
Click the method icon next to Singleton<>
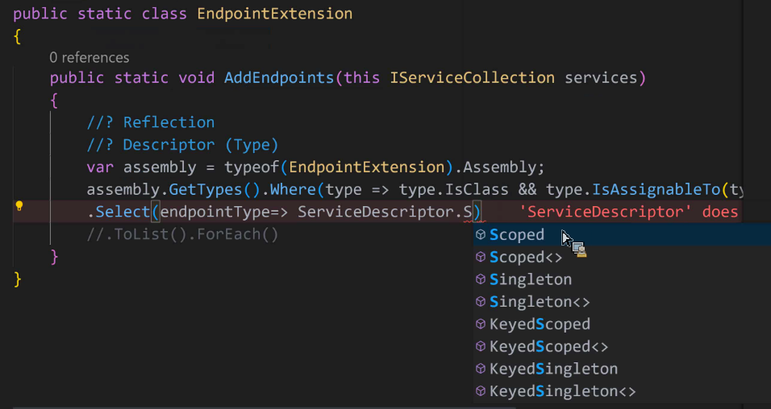point(481,302)
